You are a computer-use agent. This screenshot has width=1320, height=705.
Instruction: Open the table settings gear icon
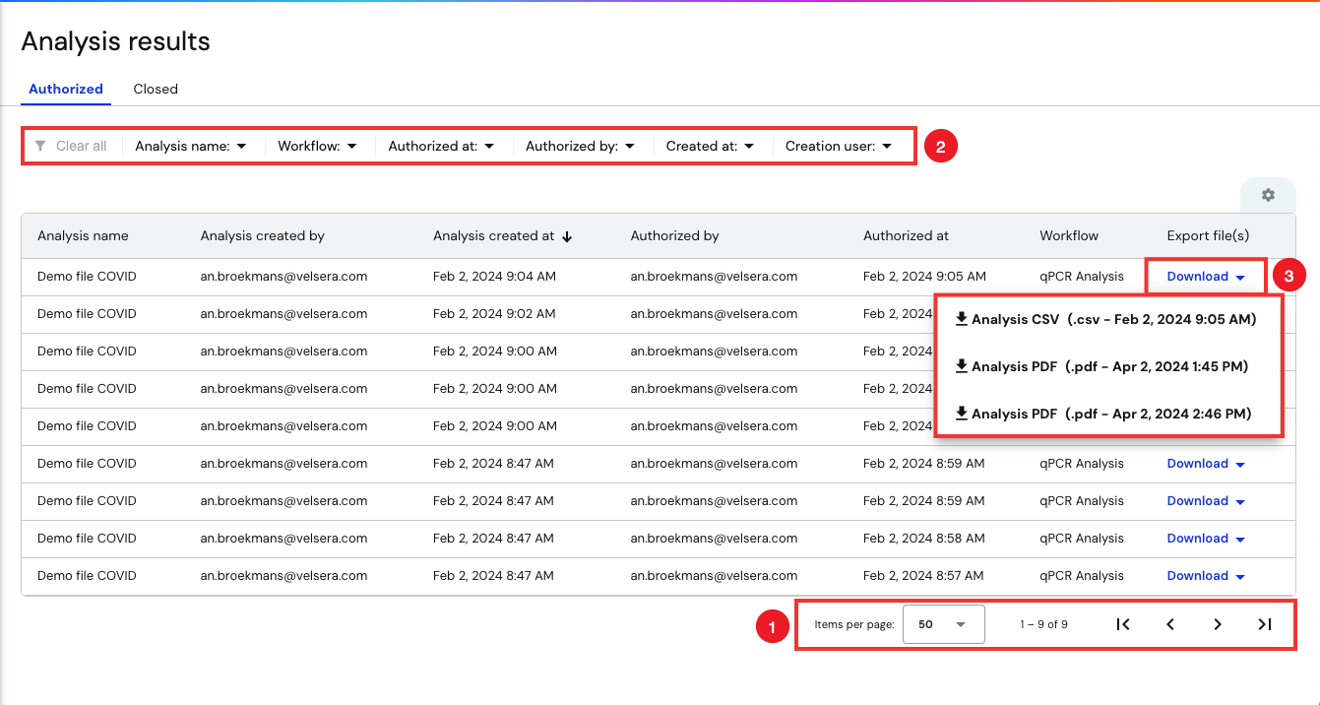[x=1268, y=195]
